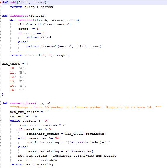Click the function name "fibonacci"
The image size is (167, 168).
click(19, 16)
